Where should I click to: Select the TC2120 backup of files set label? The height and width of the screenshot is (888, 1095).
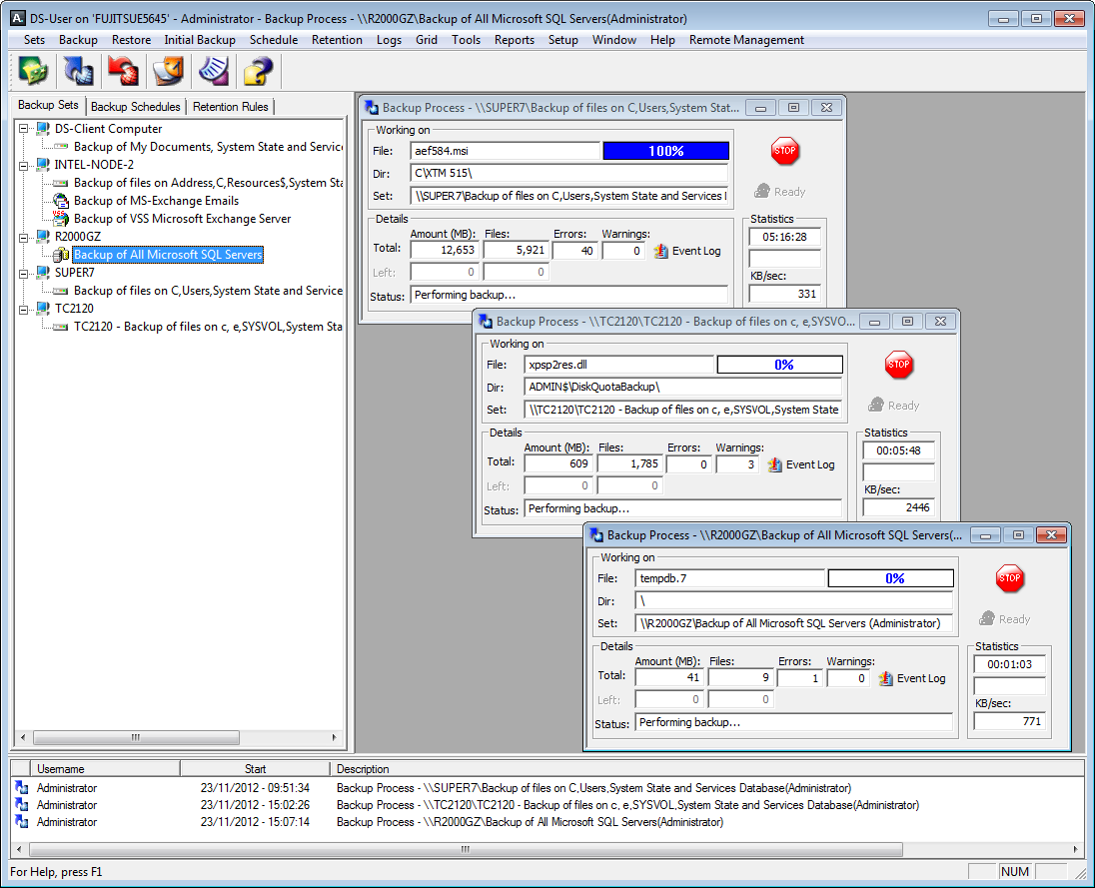pos(208,327)
